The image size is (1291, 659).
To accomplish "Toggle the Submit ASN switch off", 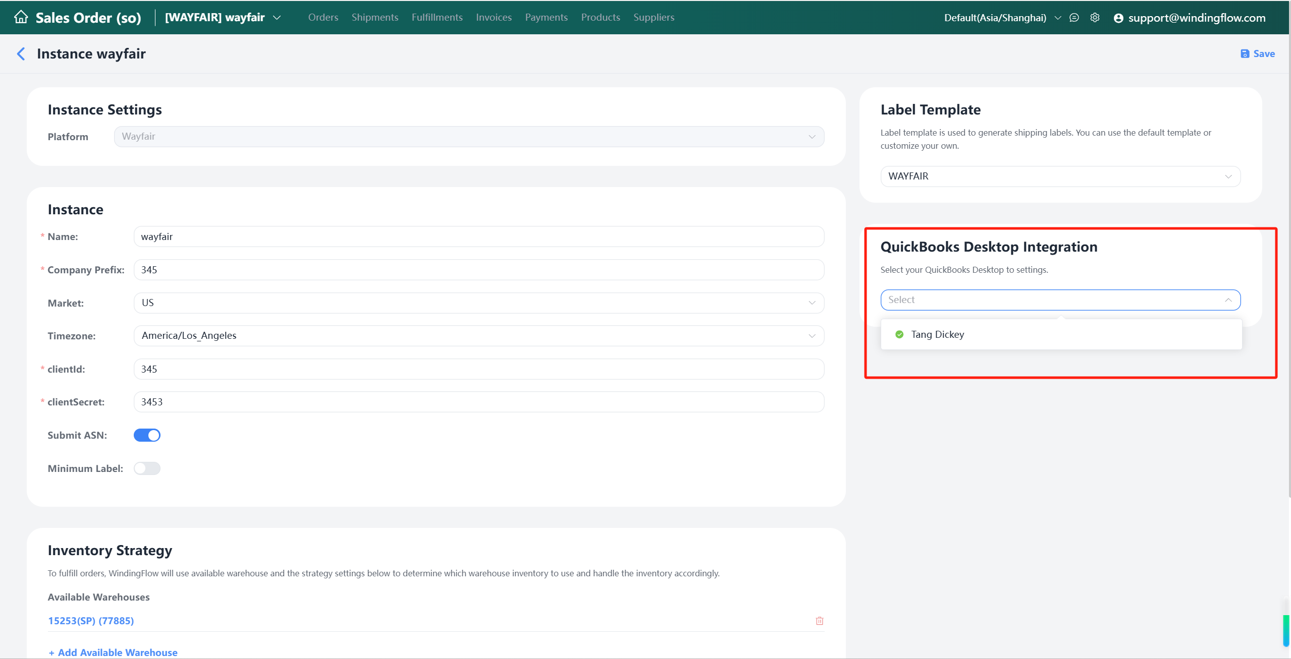I will (x=147, y=435).
